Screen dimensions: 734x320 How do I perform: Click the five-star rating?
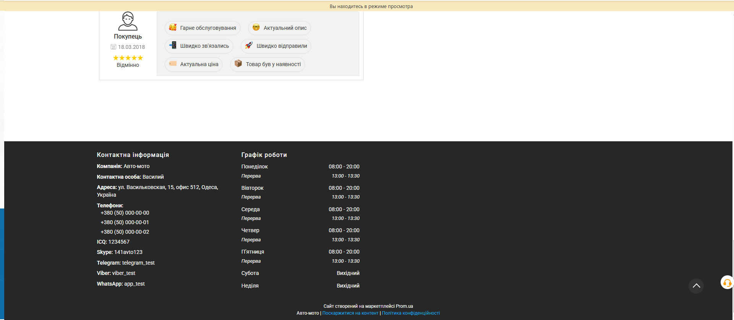[128, 58]
